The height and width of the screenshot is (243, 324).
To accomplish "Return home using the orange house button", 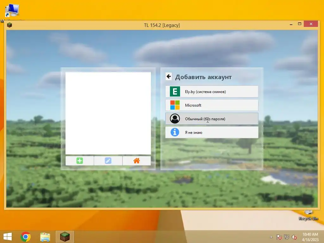I will pos(137,161).
